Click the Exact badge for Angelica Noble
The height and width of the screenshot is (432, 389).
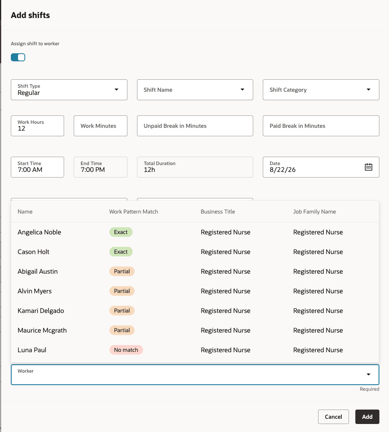click(x=121, y=232)
